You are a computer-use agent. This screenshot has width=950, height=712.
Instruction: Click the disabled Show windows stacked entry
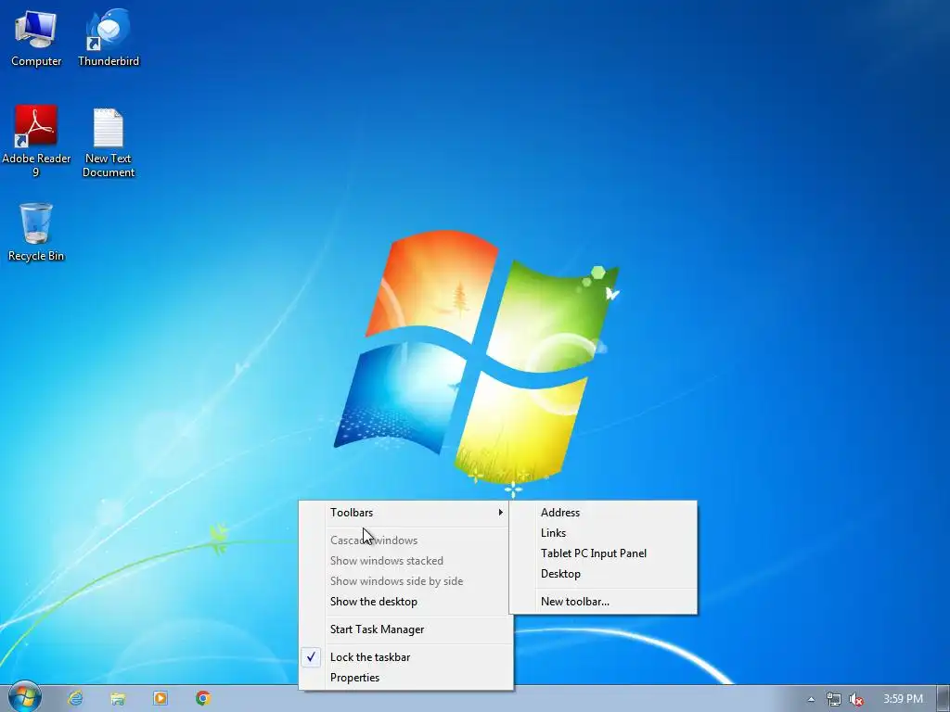click(x=406, y=561)
